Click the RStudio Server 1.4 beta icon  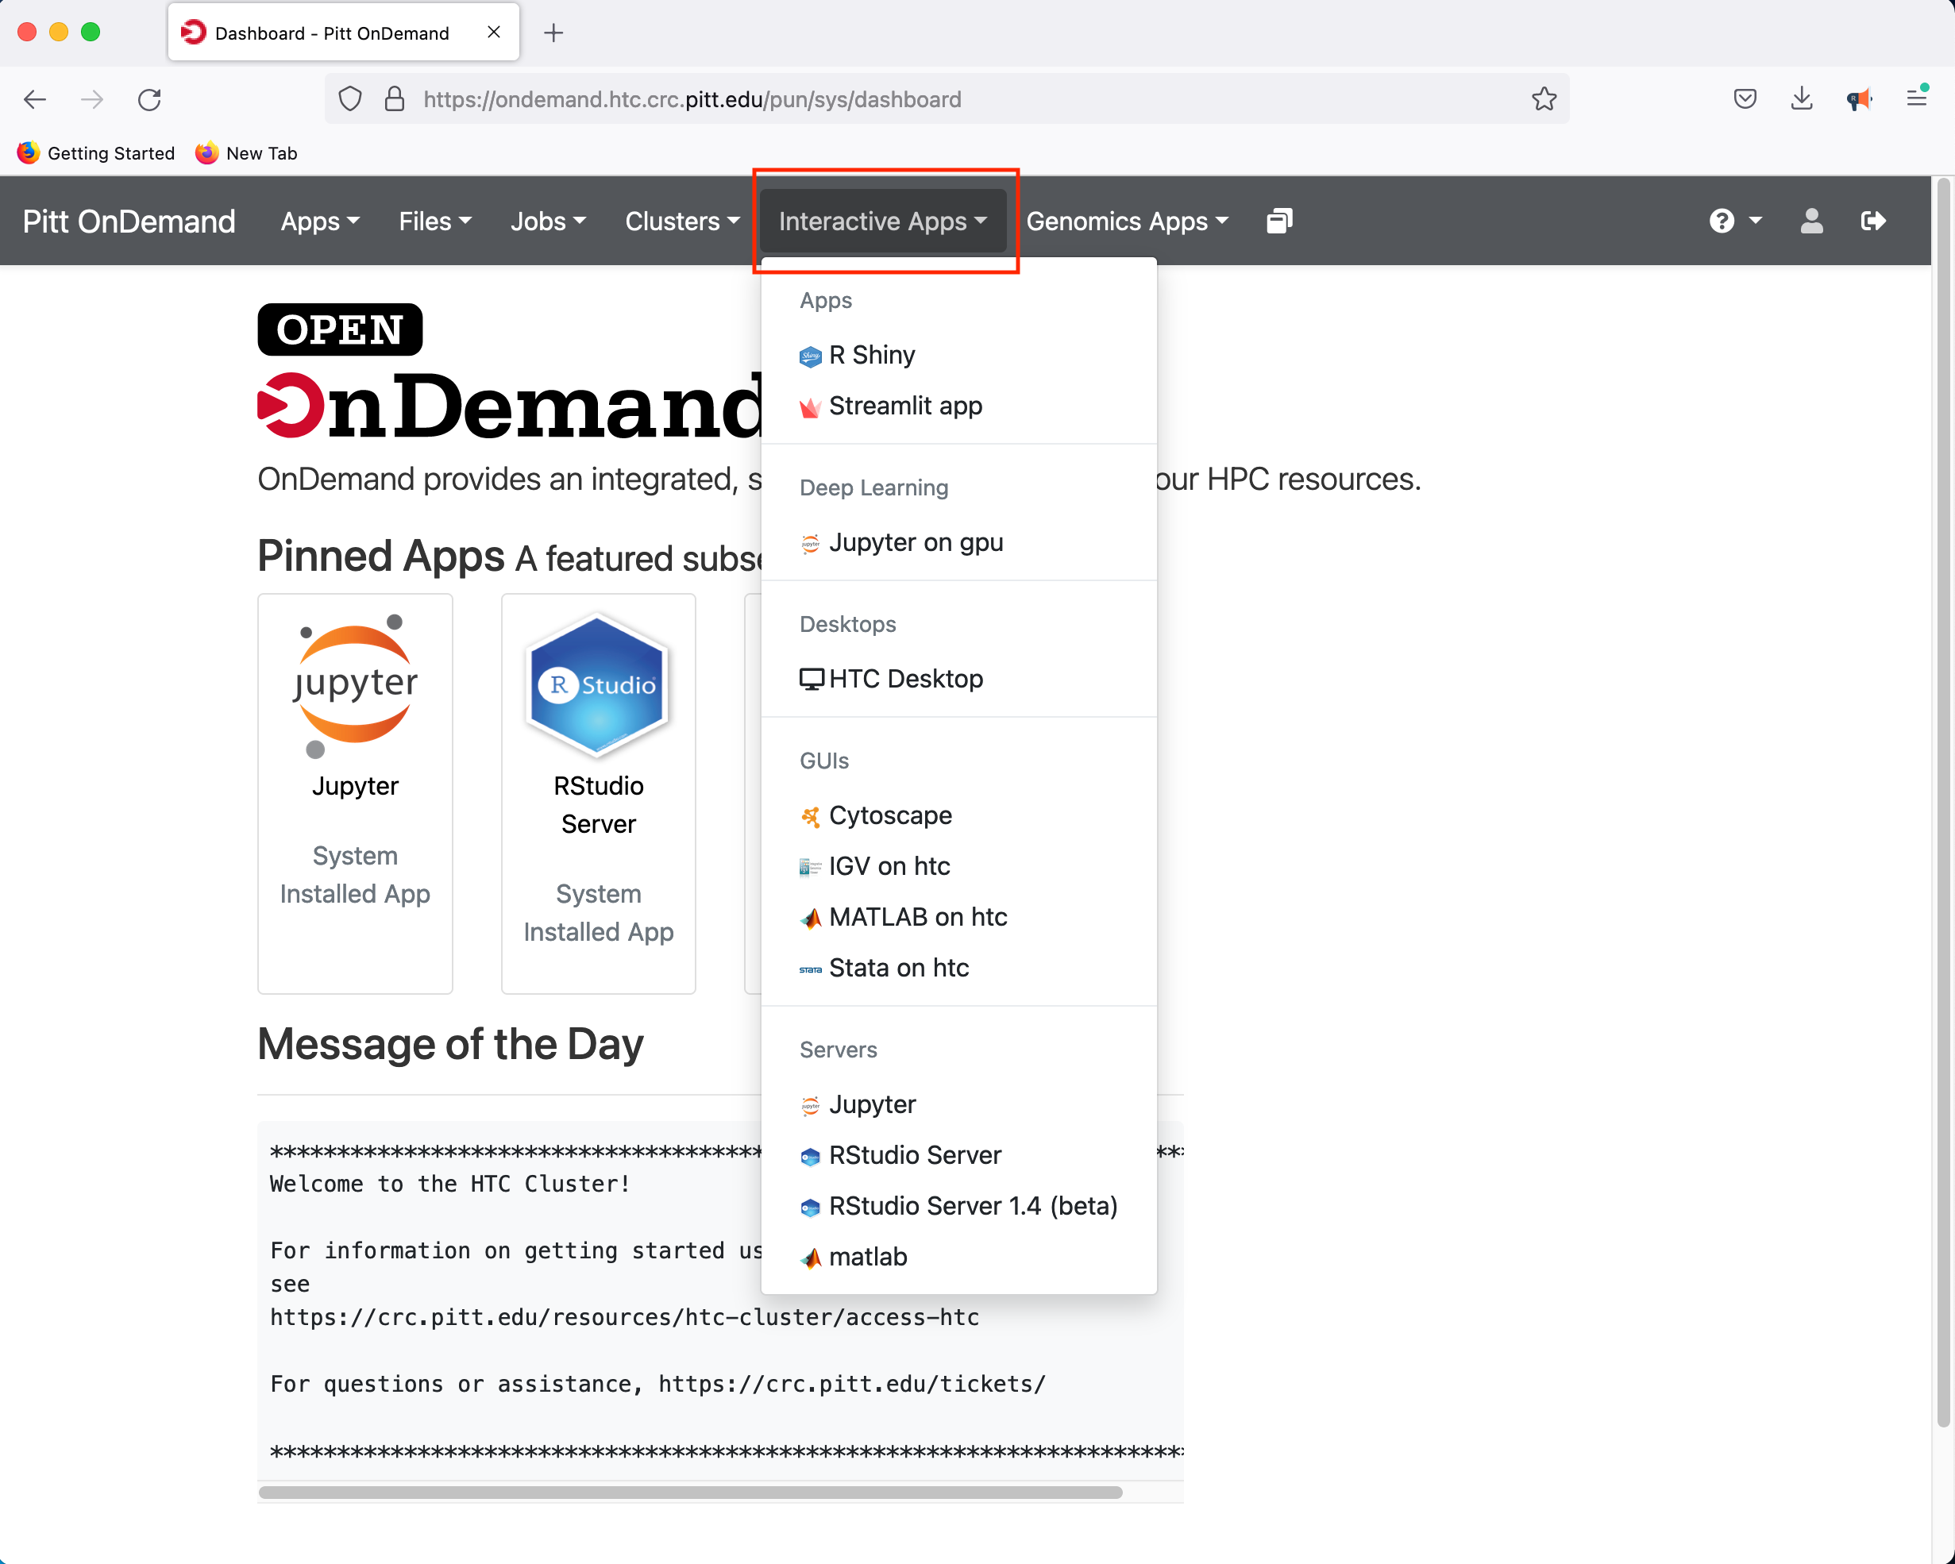(810, 1207)
